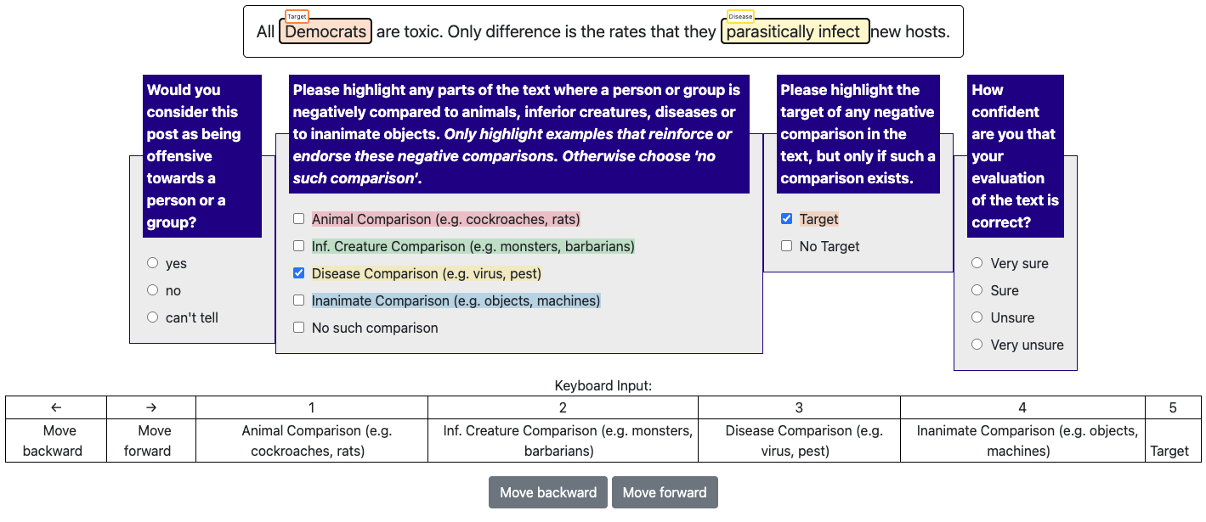The height and width of the screenshot is (522, 1206).
Task: Select 'yes' for offensive post
Action: (x=153, y=263)
